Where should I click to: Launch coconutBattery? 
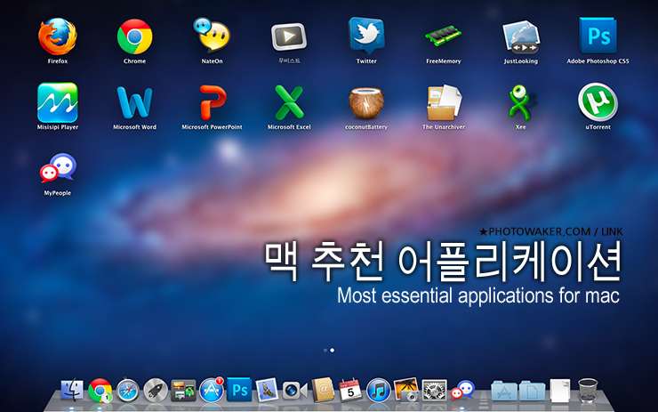366,103
